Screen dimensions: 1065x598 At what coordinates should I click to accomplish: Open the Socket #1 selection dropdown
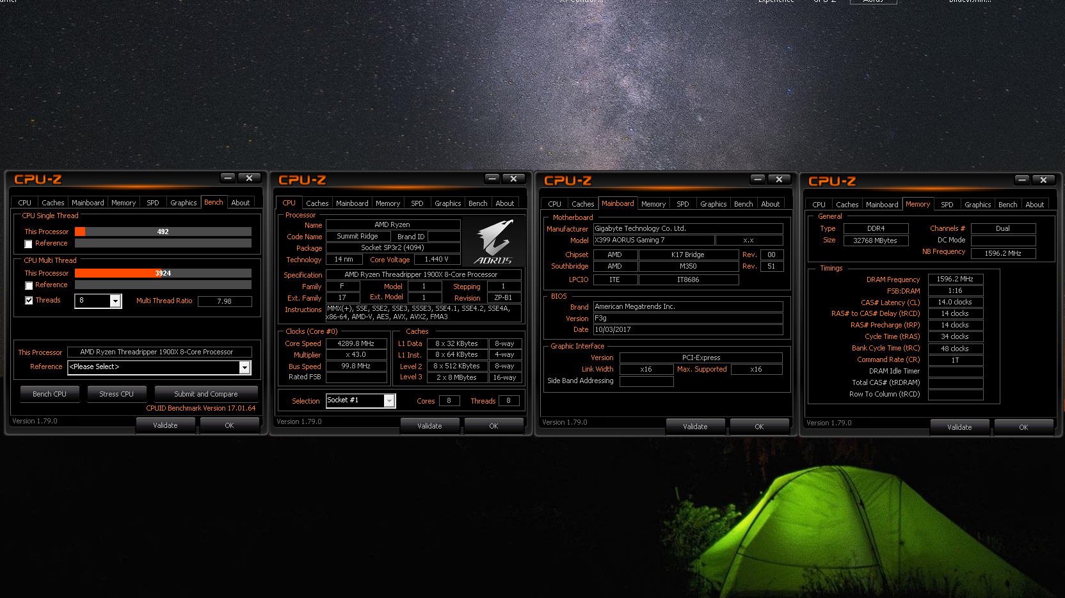(x=388, y=400)
